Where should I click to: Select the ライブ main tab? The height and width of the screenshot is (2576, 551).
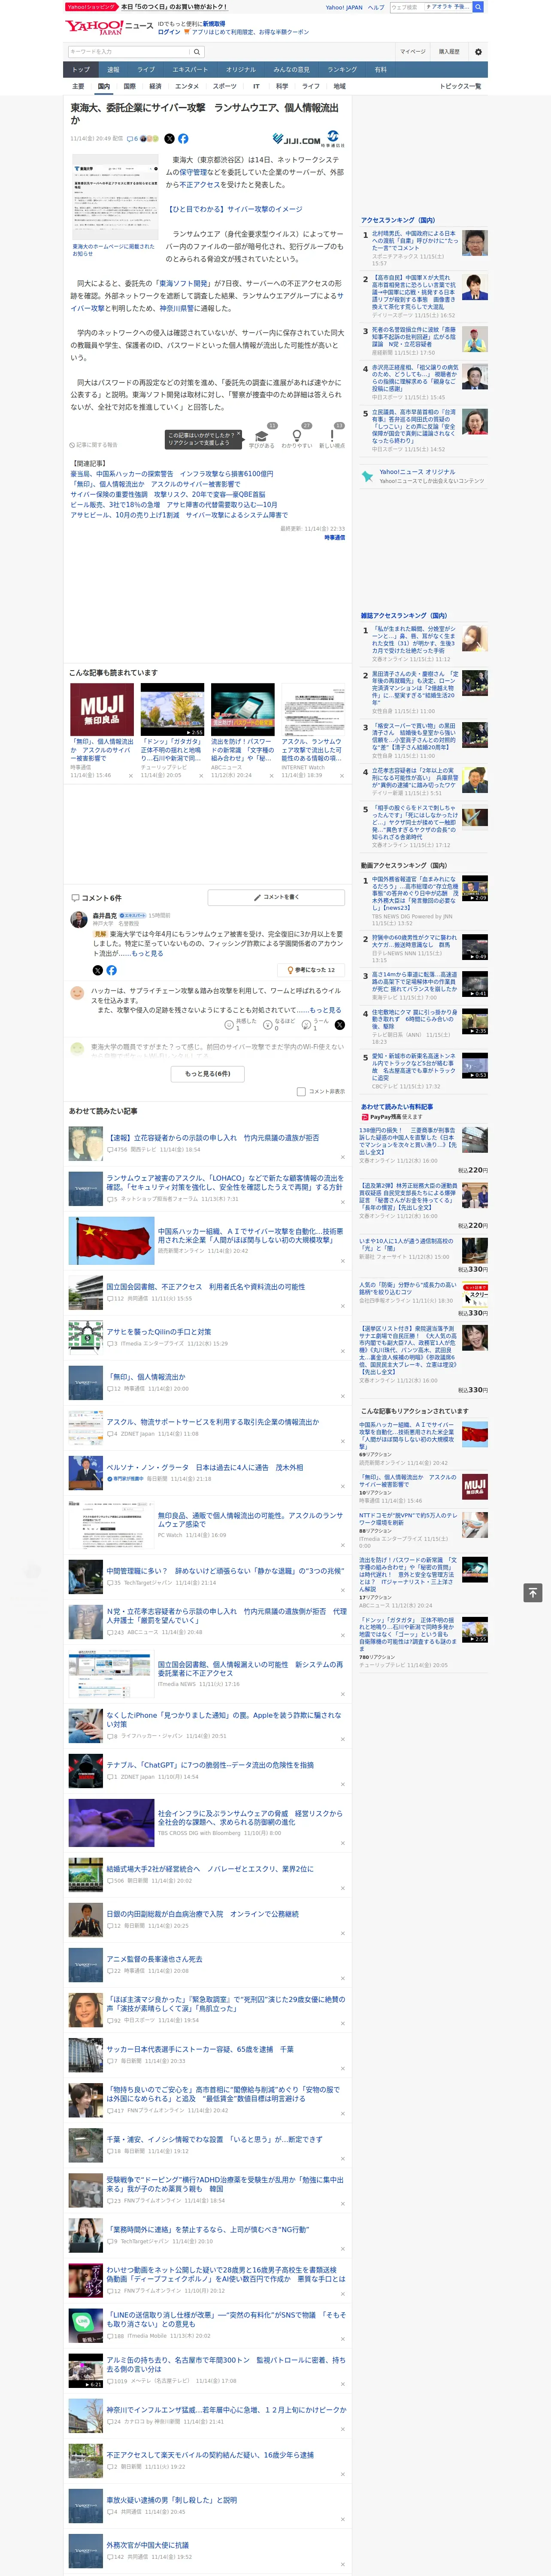[x=146, y=69]
